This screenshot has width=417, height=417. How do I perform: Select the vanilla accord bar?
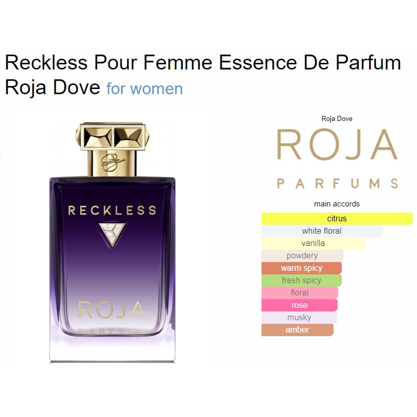tap(313, 244)
